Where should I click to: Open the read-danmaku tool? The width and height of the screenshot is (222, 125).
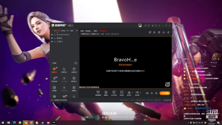click(54, 89)
